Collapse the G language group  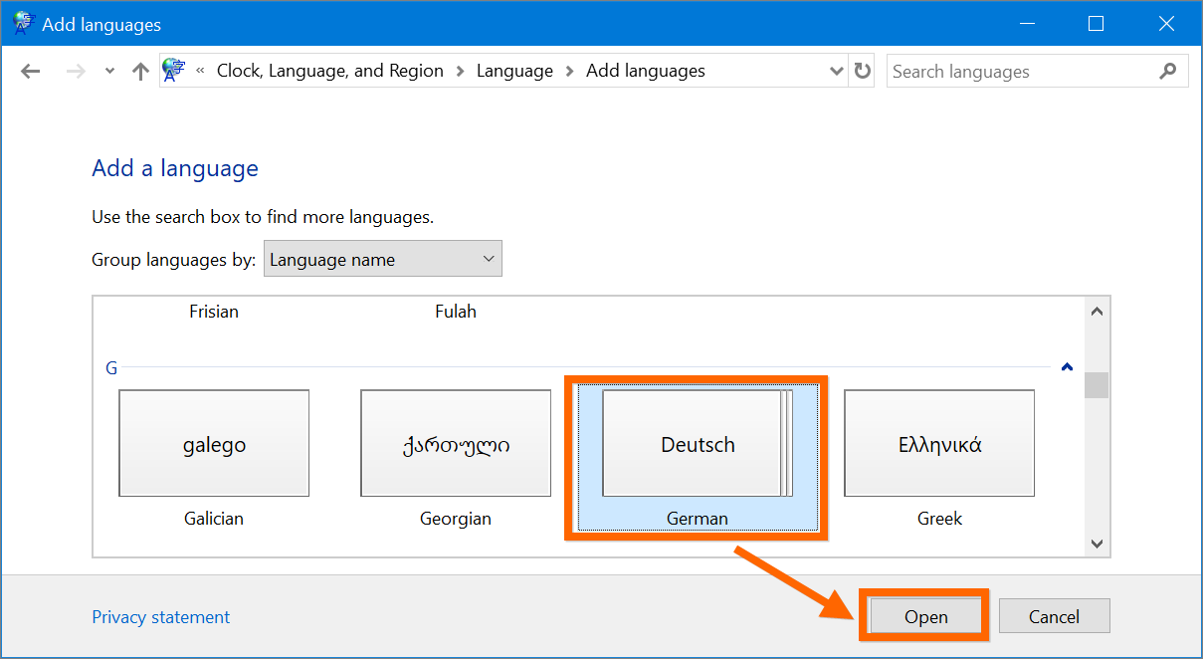point(1067,367)
